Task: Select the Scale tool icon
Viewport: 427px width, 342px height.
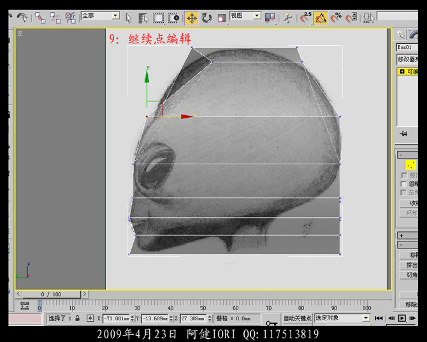Action: coord(221,18)
